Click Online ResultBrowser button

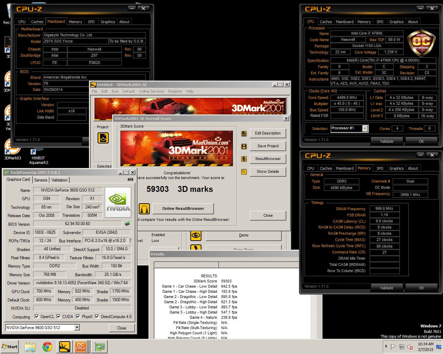tap(183, 208)
